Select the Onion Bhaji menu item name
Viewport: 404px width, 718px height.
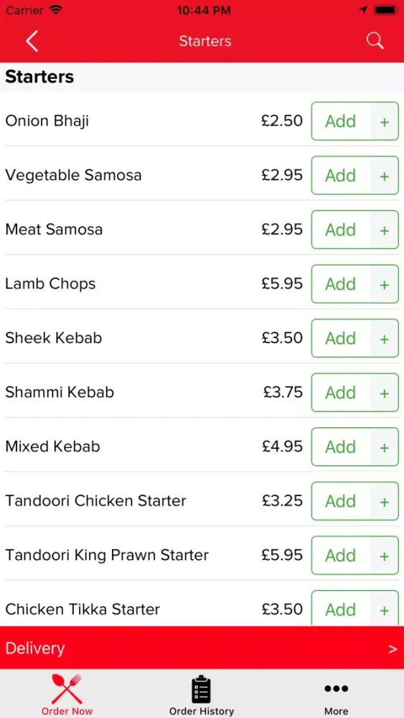click(x=47, y=121)
